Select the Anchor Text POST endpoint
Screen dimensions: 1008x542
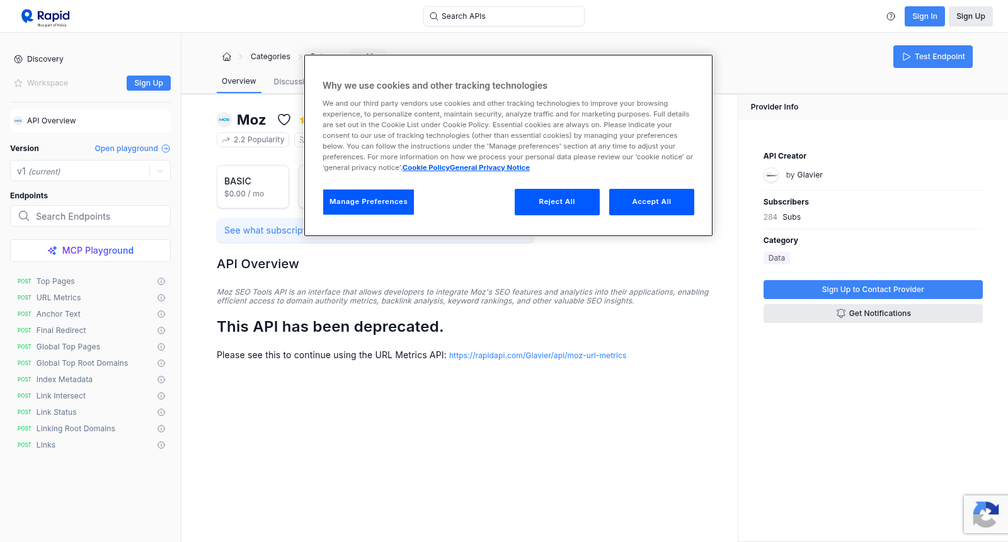59,314
